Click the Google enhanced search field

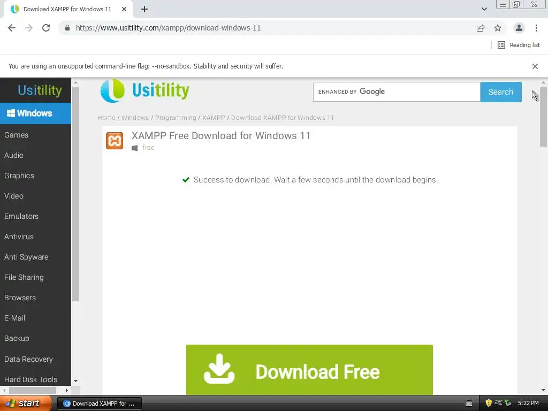(x=397, y=92)
